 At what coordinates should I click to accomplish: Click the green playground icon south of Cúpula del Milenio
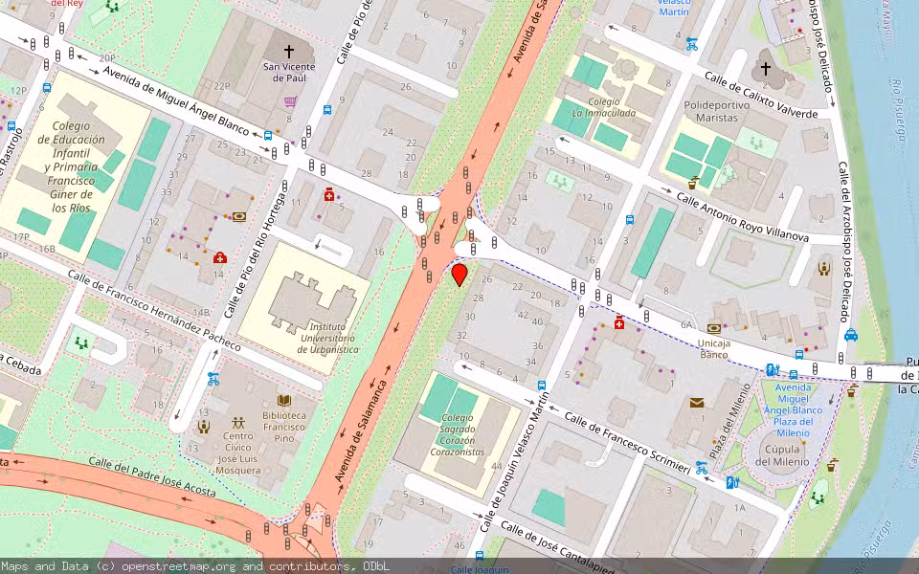click(x=818, y=498)
